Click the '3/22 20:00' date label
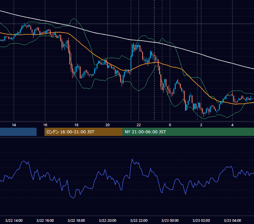Screen dimensions: 254x224 (x=108, y=220)
